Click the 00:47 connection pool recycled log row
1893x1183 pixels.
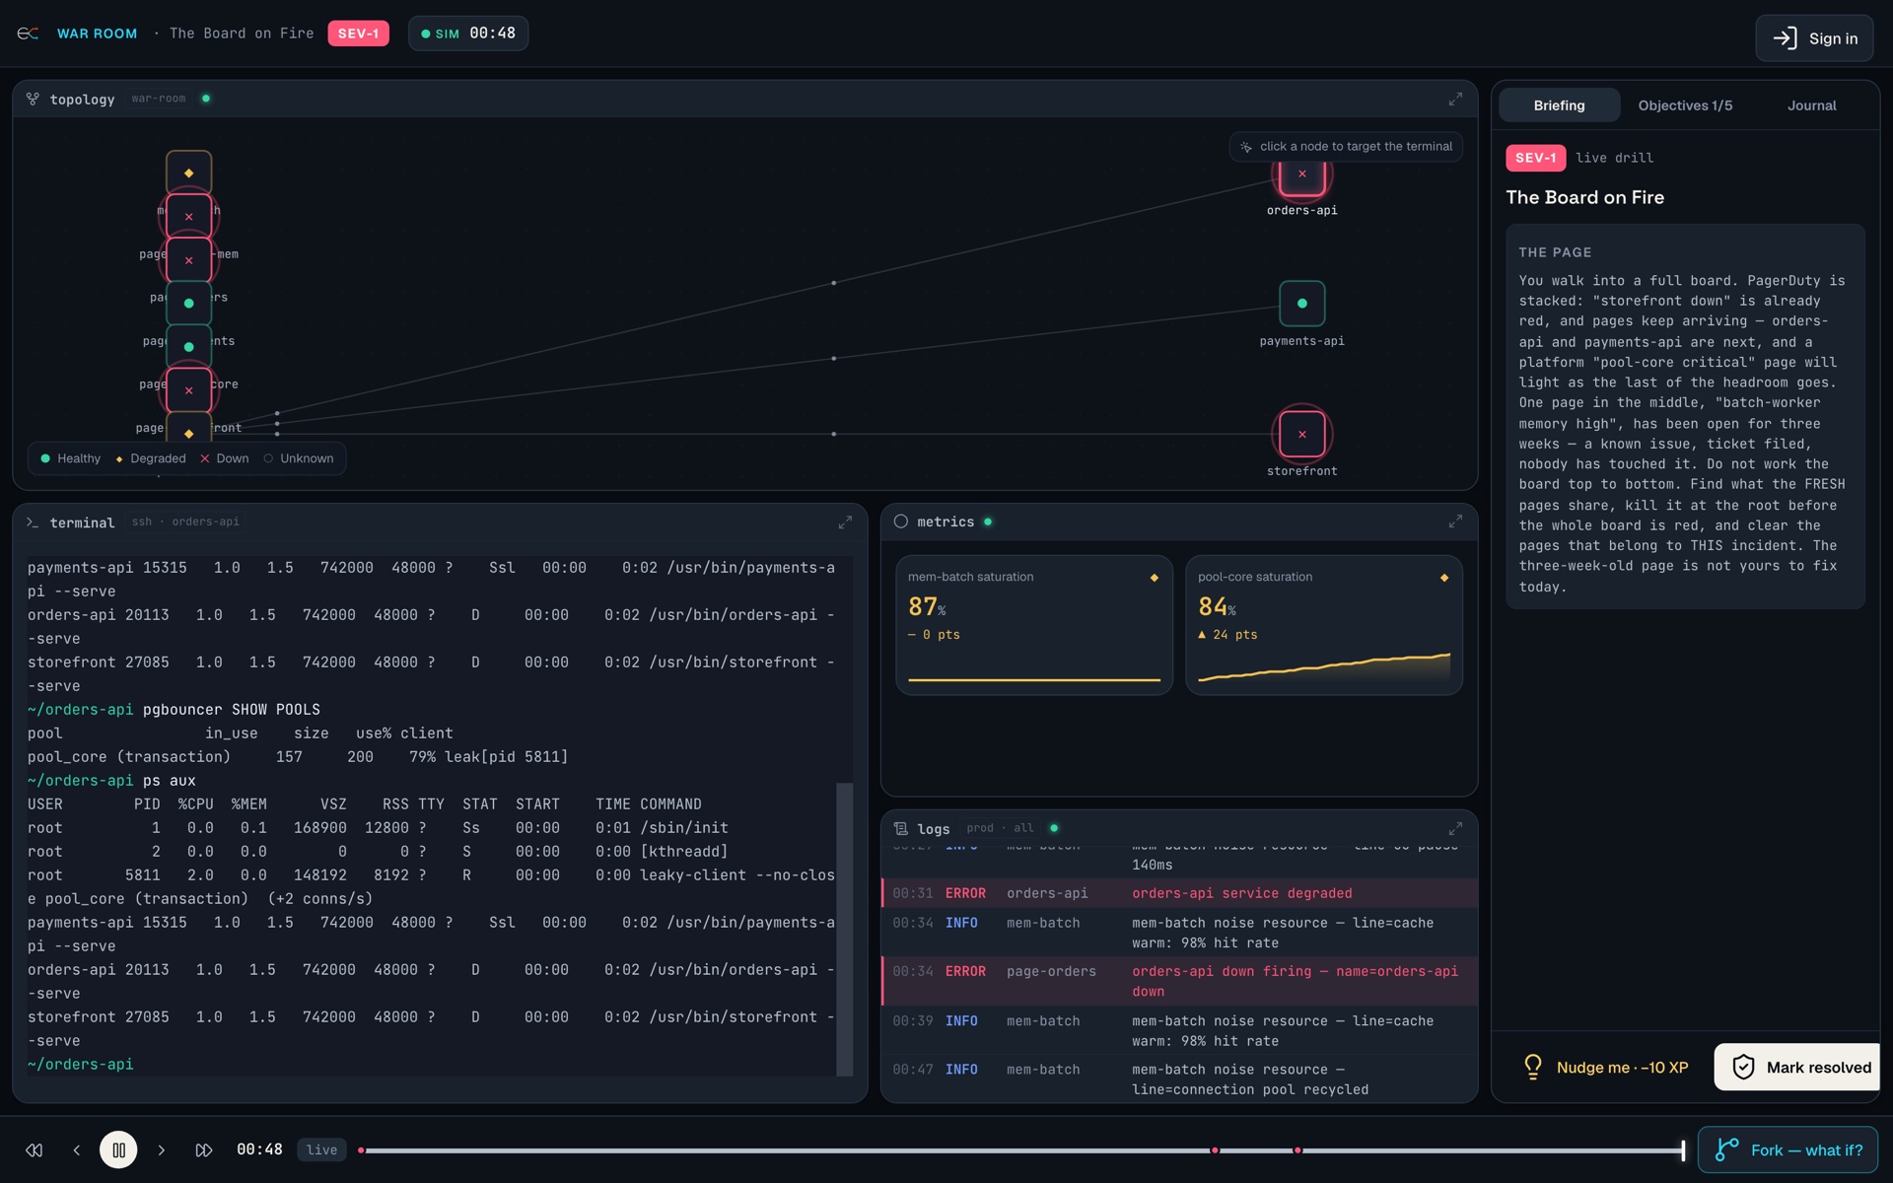pyautogui.click(x=1179, y=1079)
